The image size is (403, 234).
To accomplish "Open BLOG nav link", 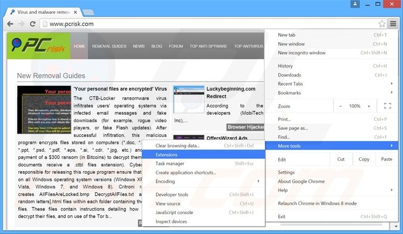I will [157, 46].
